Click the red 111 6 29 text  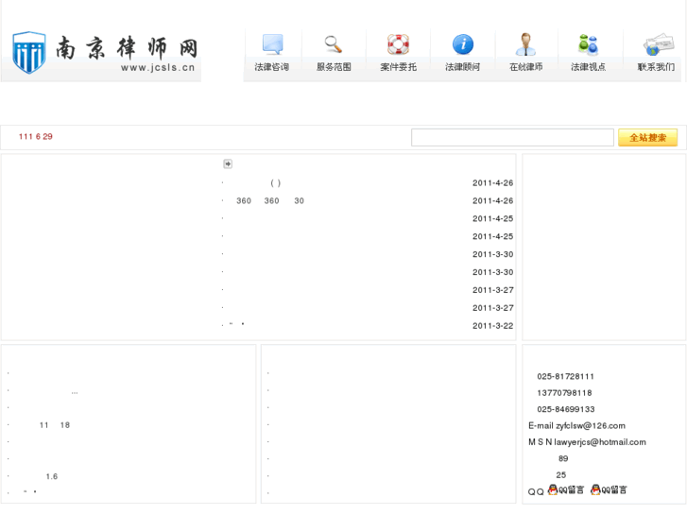click(36, 136)
